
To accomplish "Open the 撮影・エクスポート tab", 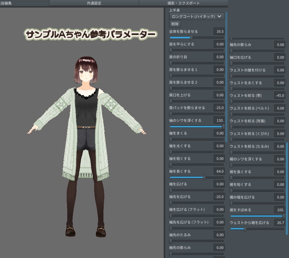I will pyautogui.click(x=183, y=3).
